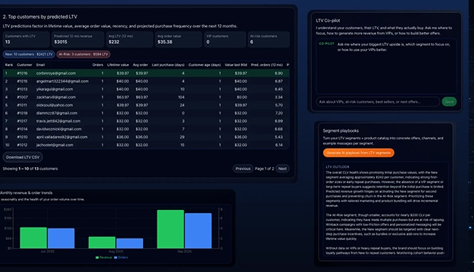Sort by Value last 90d header
Image resolution: width=474 pixels, height=272 pixels.
236,65
